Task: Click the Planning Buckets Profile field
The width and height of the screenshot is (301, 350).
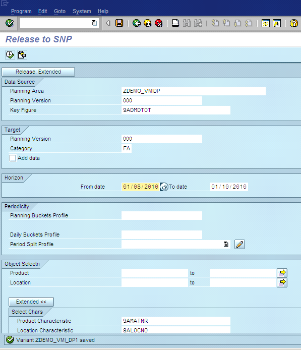Action: click(x=162, y=216)
